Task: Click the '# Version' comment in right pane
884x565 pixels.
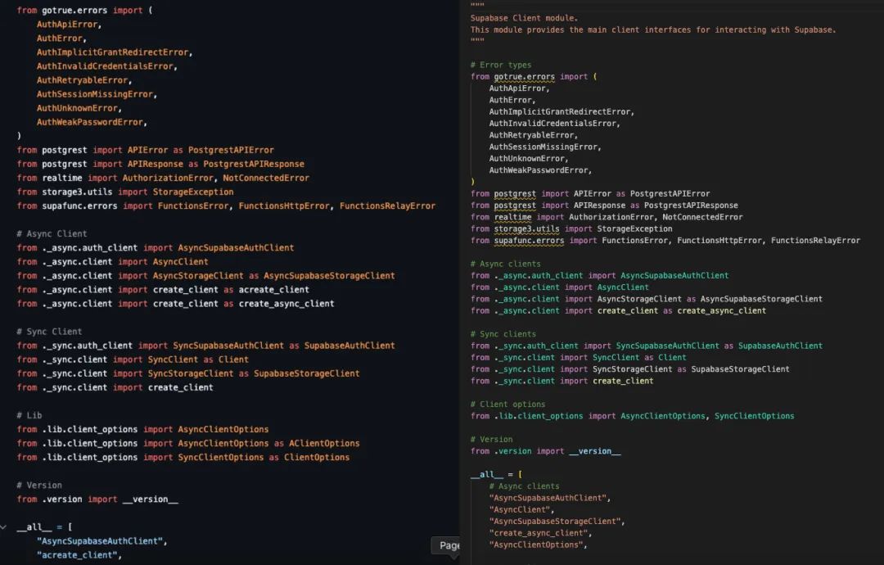Action: coord(491,439)
